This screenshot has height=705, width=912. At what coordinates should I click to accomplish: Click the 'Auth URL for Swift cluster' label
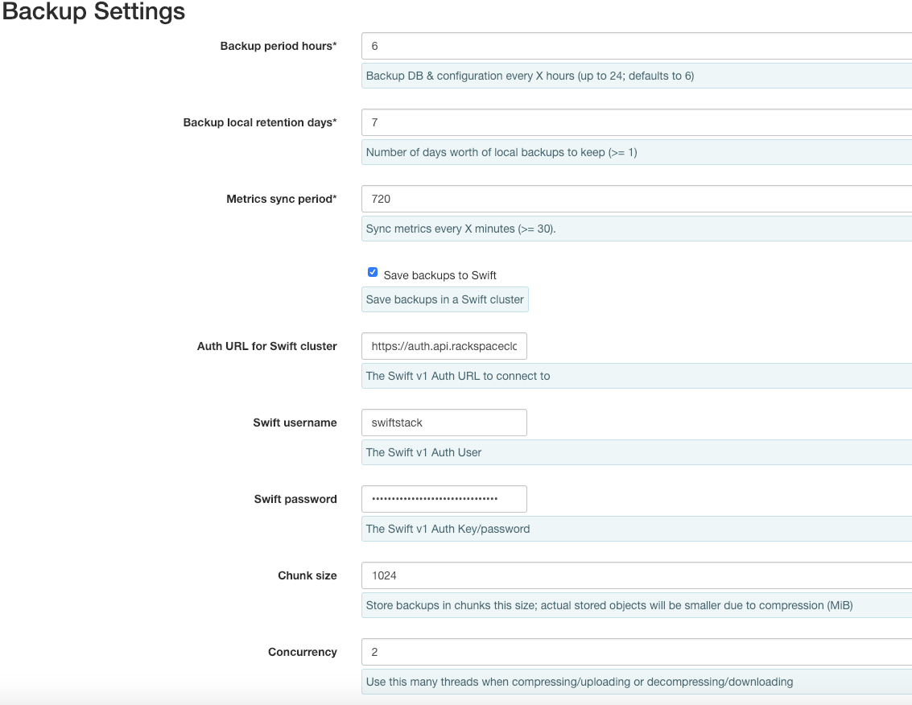[267, 346]
